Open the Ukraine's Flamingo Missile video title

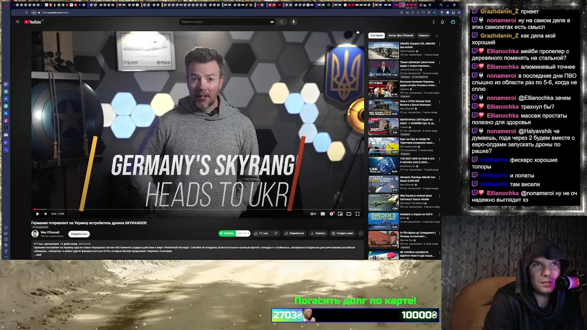[x=418, y=179]
